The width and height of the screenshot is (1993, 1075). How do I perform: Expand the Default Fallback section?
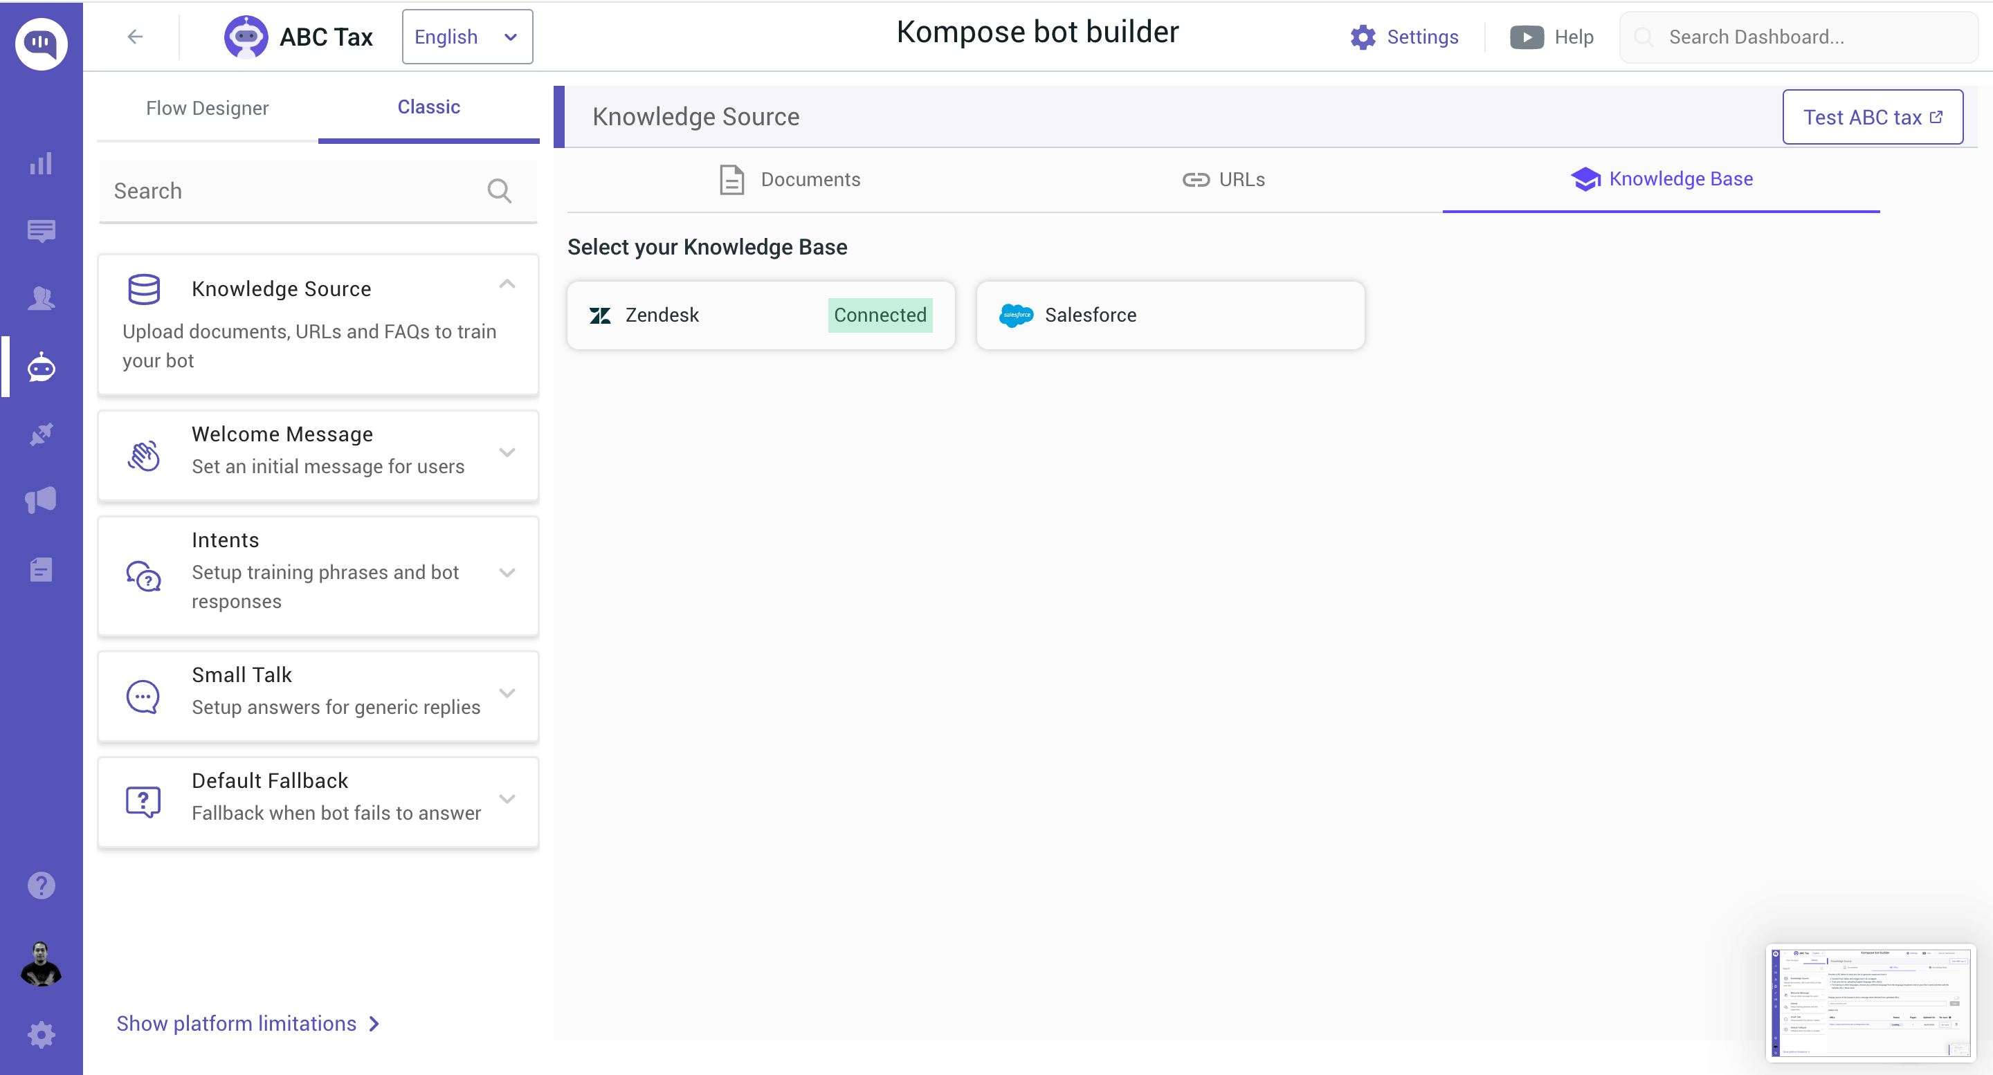pyautogui.click(x=507, y=799)
